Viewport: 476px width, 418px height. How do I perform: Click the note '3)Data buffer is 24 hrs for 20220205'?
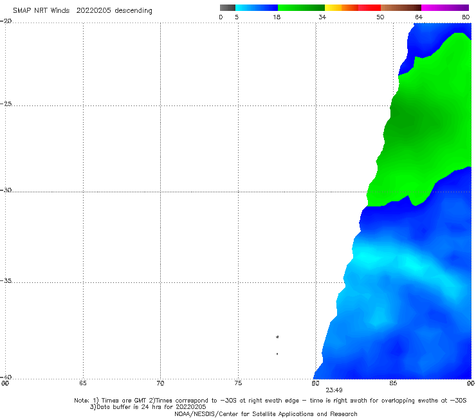148,407
